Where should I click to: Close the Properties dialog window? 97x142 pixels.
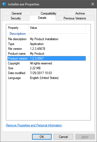pos(93,4)
